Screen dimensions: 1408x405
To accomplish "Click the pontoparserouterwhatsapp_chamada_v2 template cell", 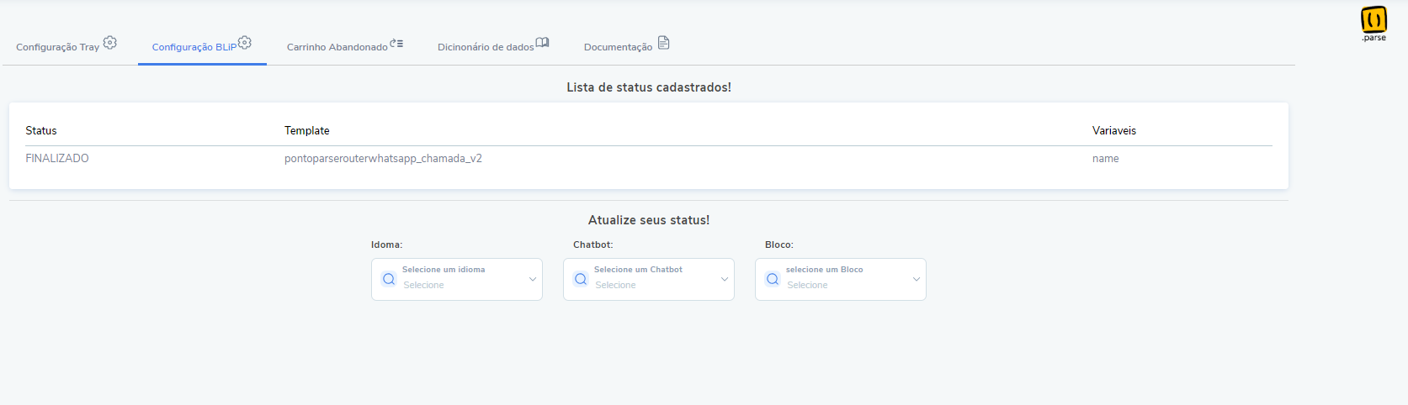I will click(x=383, y=158).
